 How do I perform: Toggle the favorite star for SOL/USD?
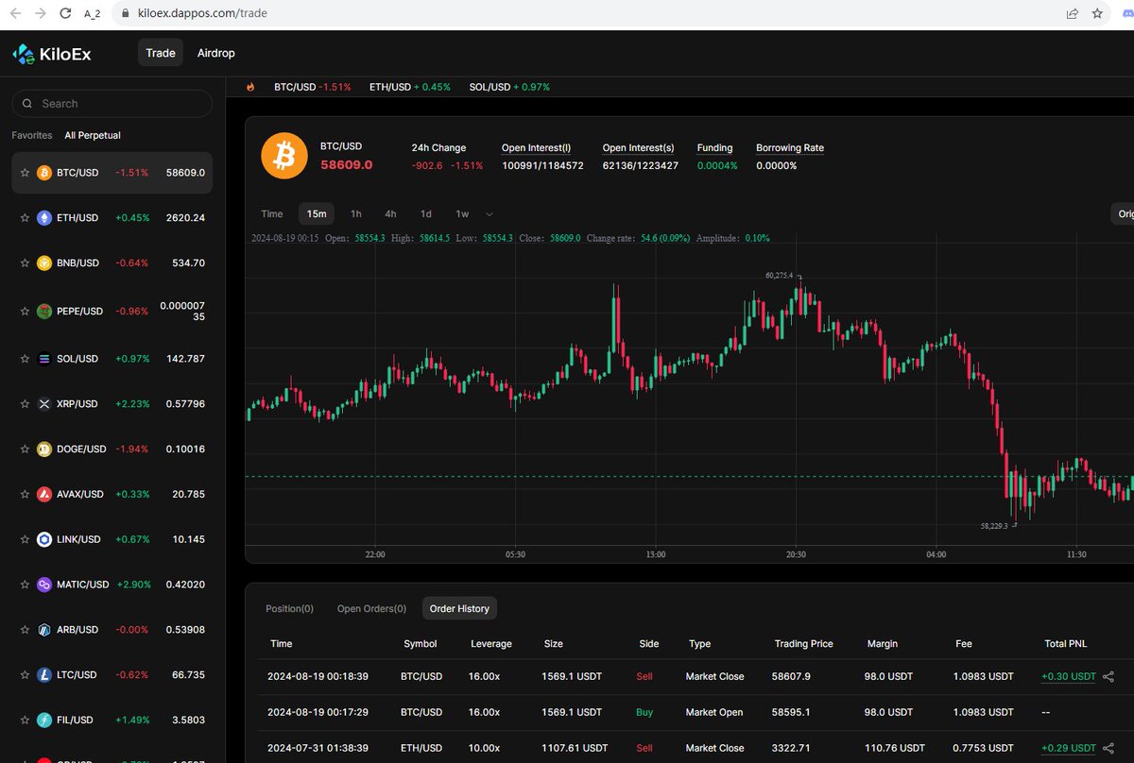point(26,359)
